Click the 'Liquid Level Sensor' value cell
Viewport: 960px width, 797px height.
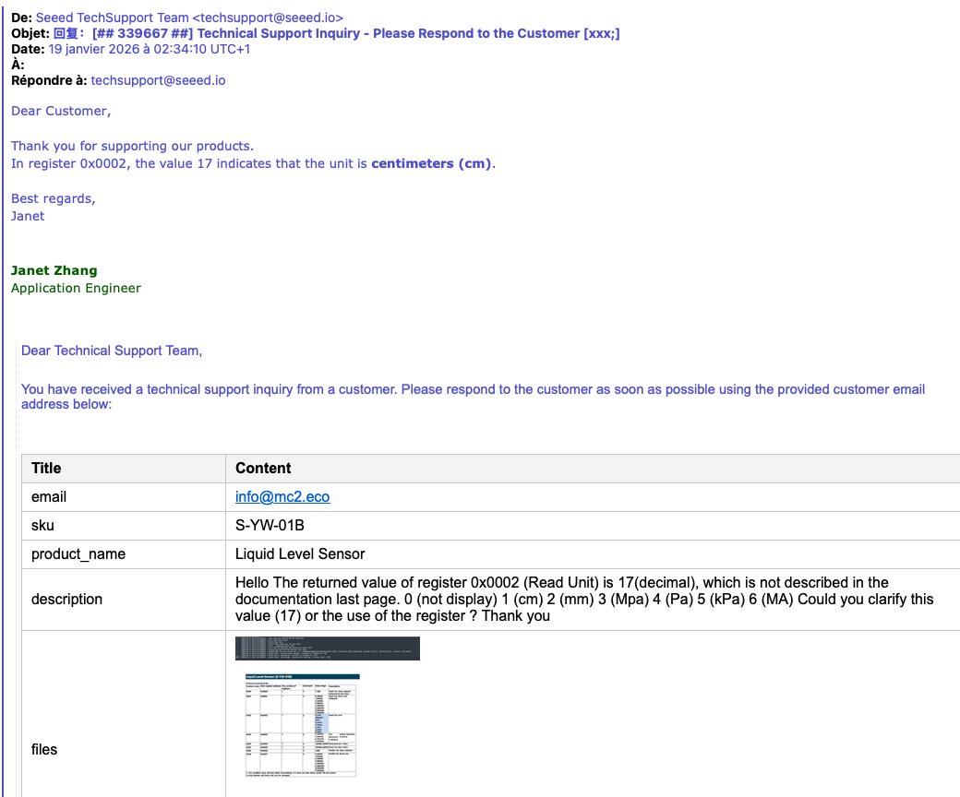[x=593, y=554]
